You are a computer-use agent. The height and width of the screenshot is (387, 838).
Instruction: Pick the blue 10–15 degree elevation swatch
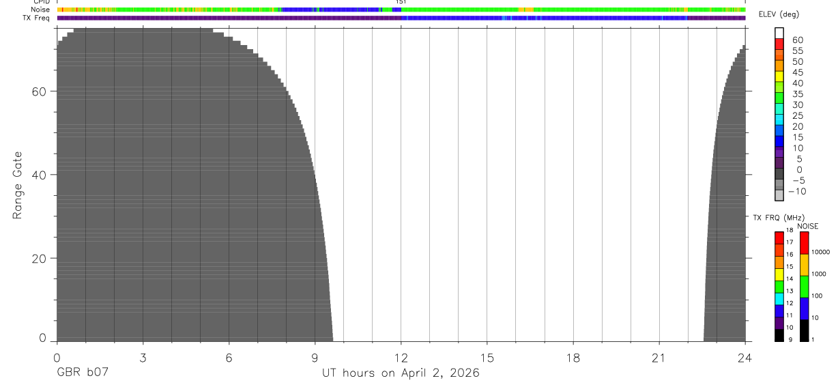click(779, 142)
